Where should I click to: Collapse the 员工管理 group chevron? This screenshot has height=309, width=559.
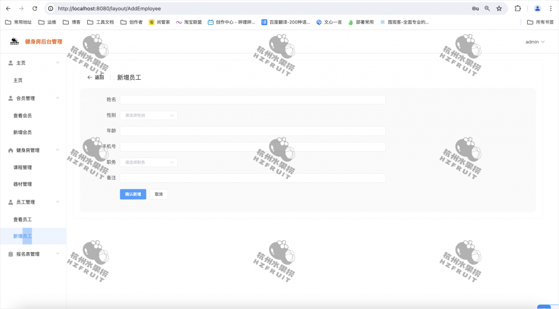tap(57, 202)
